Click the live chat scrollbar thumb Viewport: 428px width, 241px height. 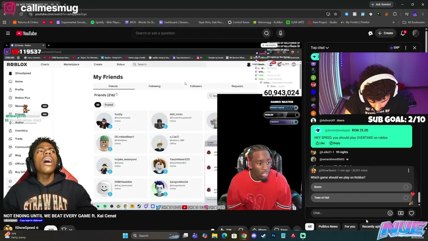(x=419, y=197)
